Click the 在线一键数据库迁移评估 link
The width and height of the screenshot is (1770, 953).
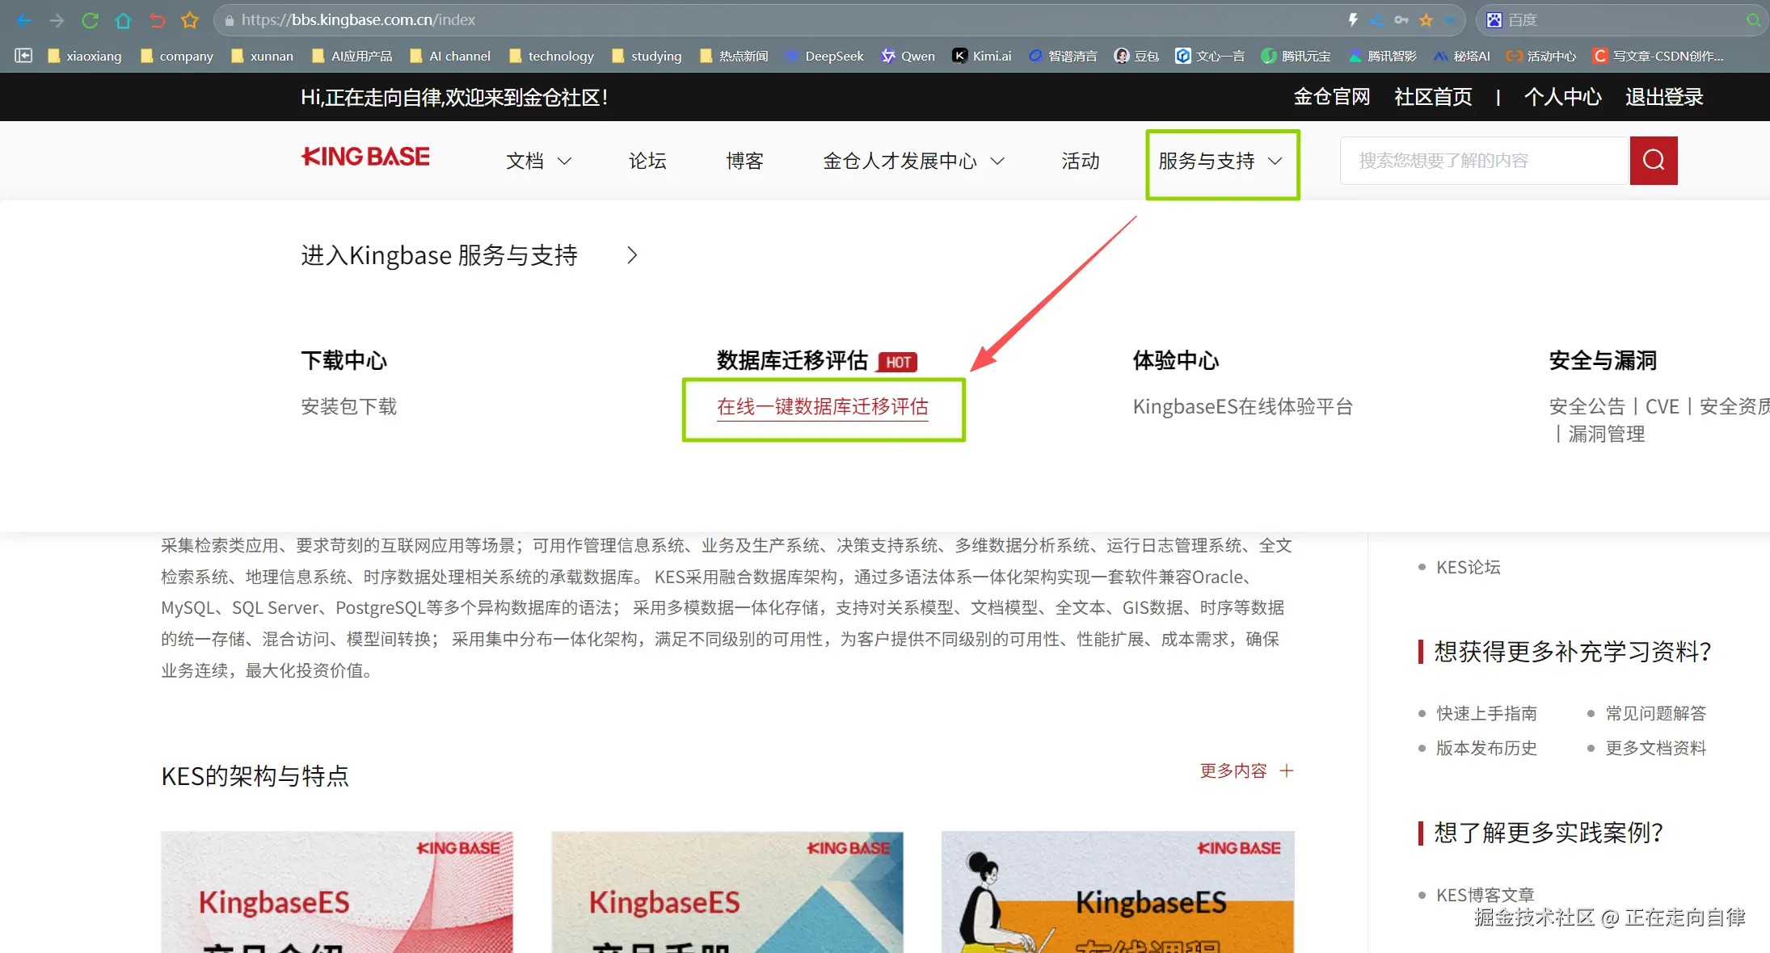[822, 407]
